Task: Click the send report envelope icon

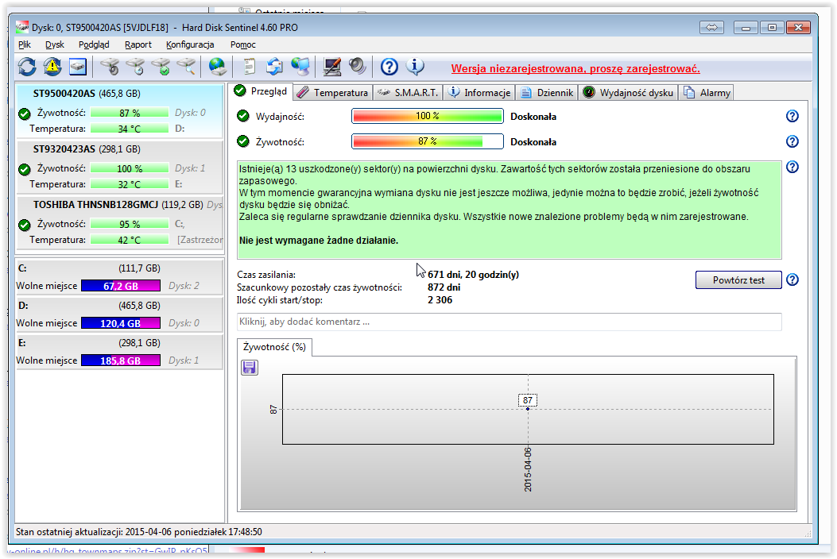Action: tap(274, 67)
